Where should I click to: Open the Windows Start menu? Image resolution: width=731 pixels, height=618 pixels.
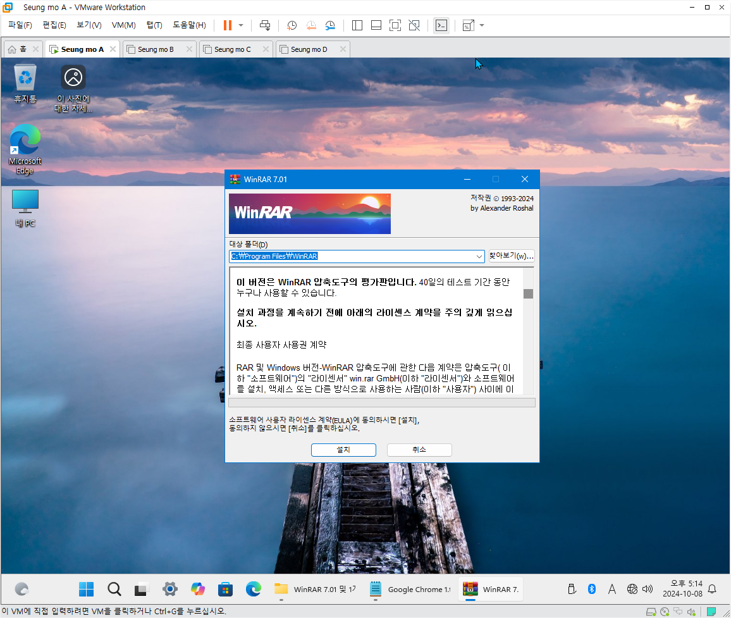coord(86,589)
